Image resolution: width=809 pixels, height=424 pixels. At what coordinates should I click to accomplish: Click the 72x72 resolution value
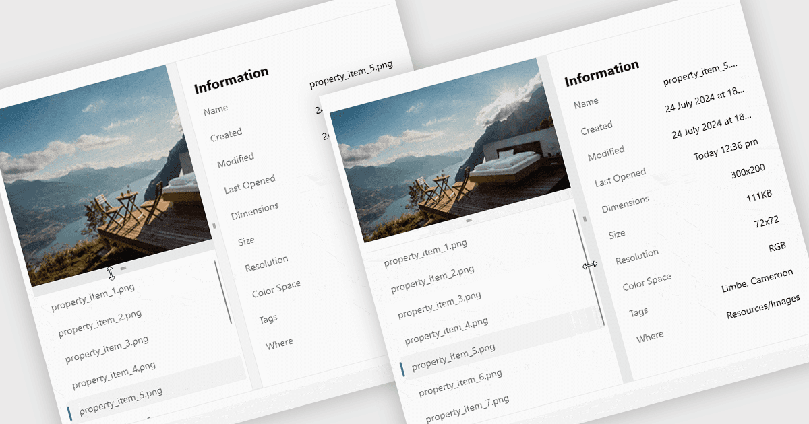coord(767,221)
